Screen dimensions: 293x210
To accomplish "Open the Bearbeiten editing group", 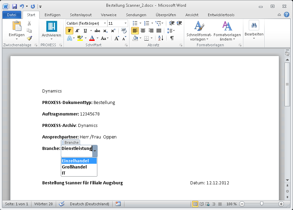I will (x=254, y=30).
